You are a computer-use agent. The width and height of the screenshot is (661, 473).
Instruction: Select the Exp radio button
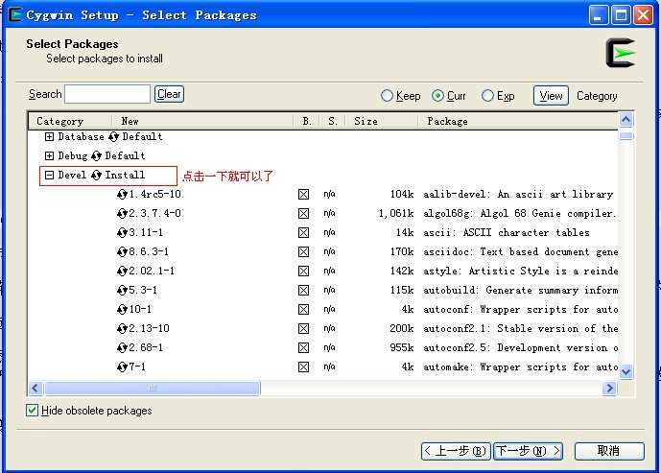[x=487, y=96]
